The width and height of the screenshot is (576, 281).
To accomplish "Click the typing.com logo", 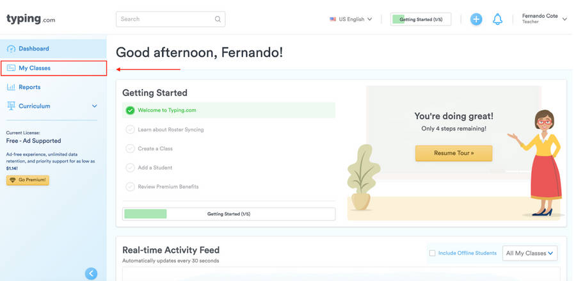I will 31,19.
